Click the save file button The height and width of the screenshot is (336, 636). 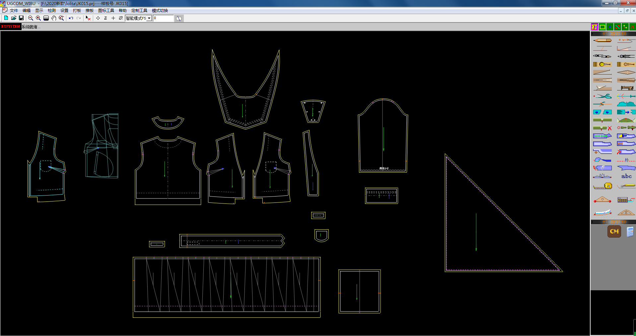coord(21,18)
